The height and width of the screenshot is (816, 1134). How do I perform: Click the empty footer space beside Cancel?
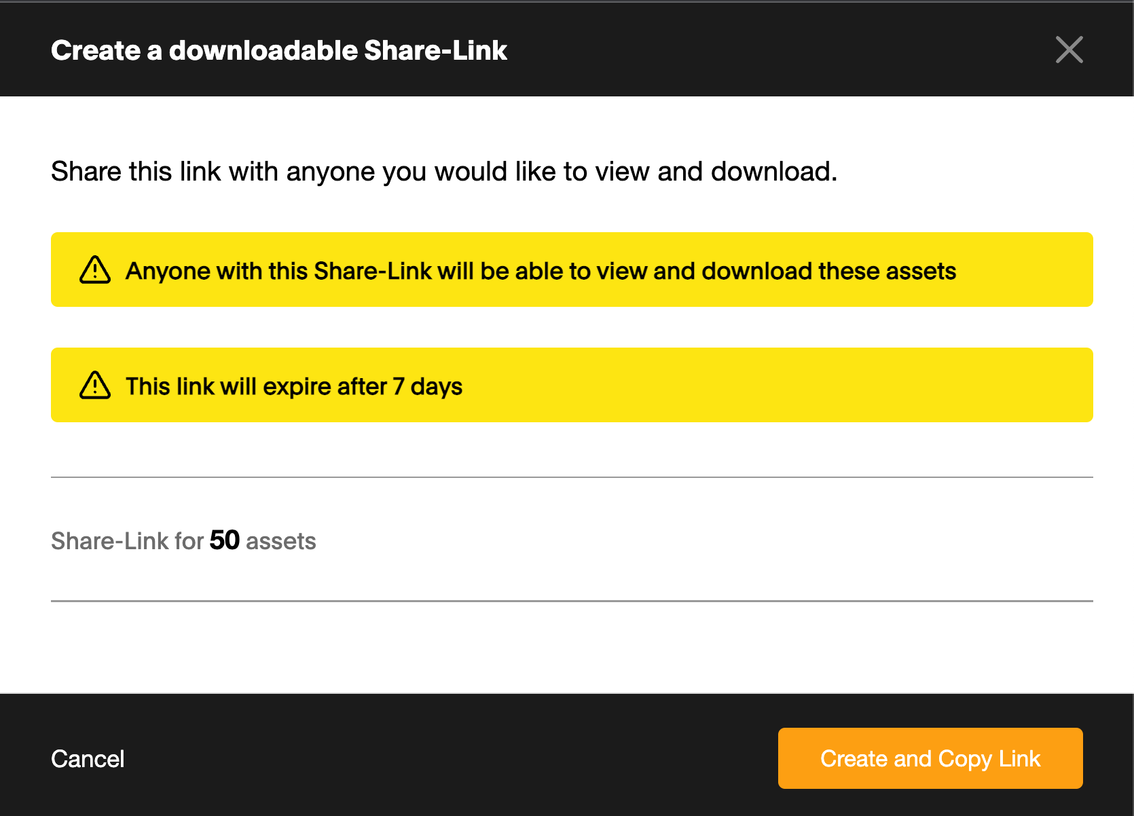tap(448, 758)
